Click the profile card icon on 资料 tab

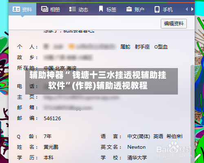pyautogui.click(x=16, y=9)
